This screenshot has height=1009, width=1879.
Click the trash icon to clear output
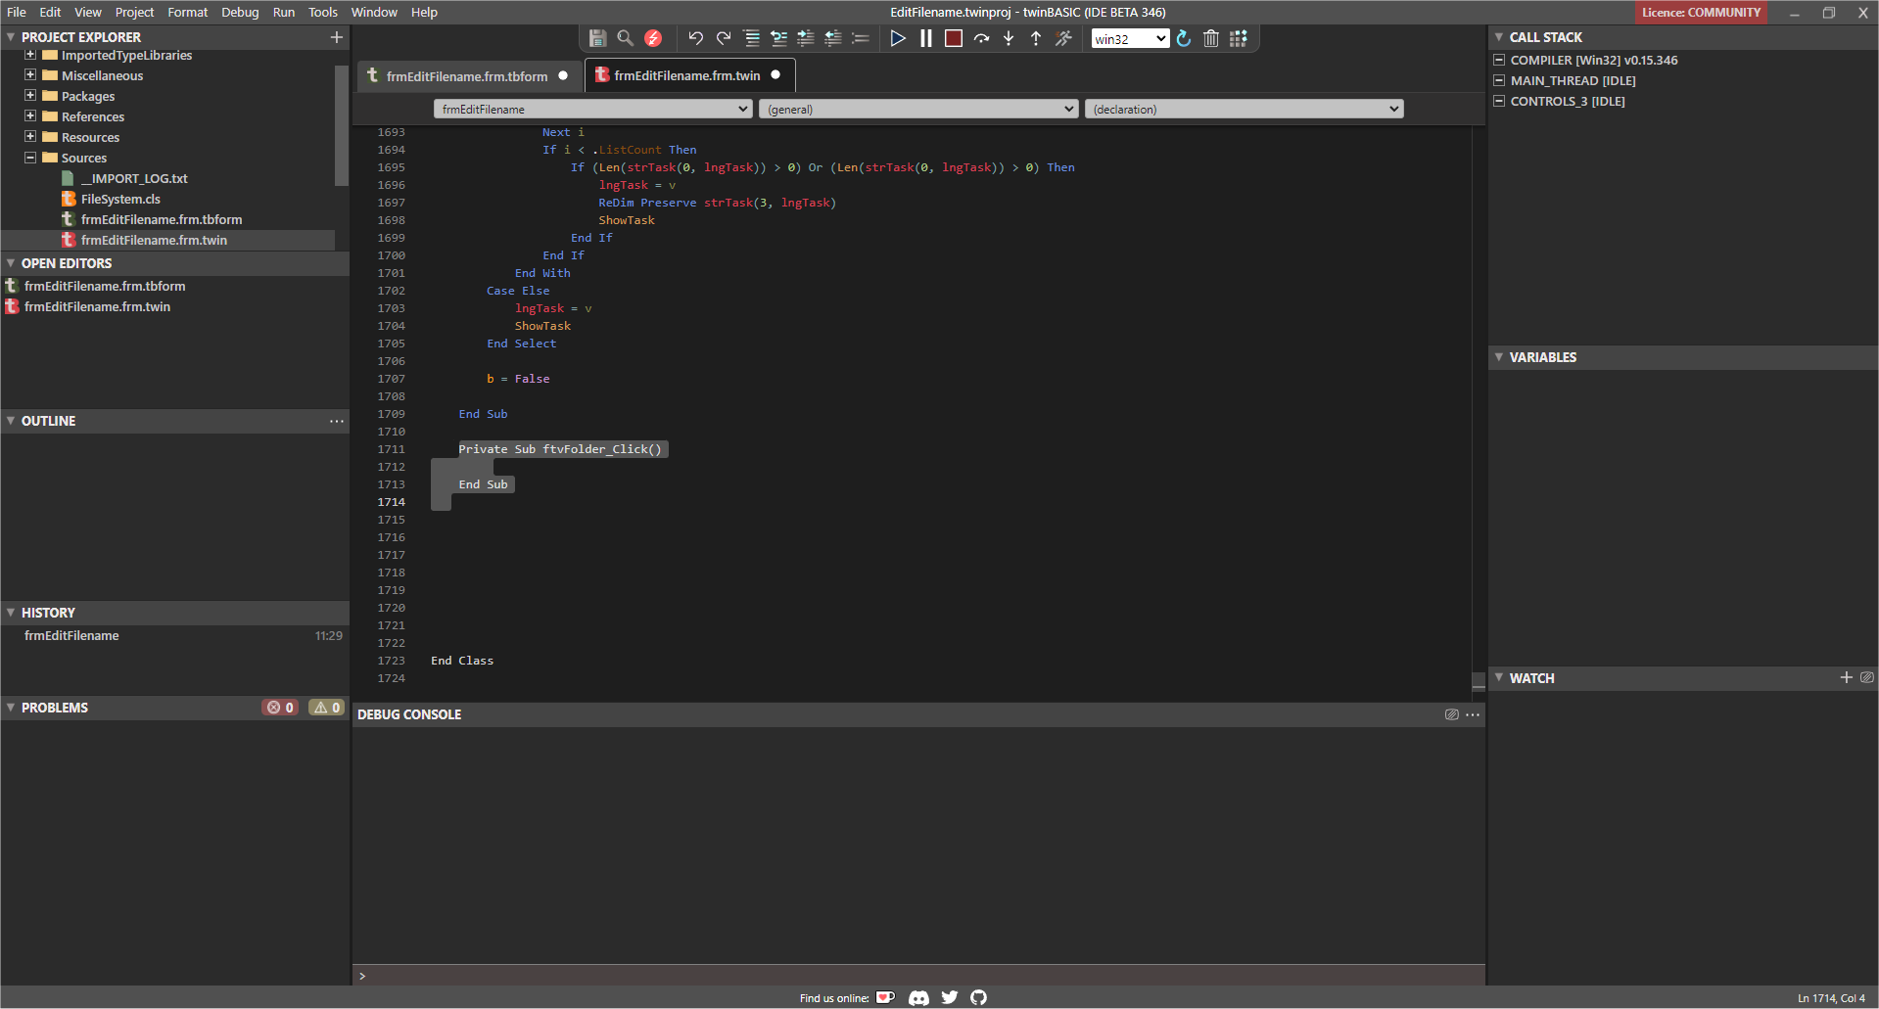tap(1210, 38)
